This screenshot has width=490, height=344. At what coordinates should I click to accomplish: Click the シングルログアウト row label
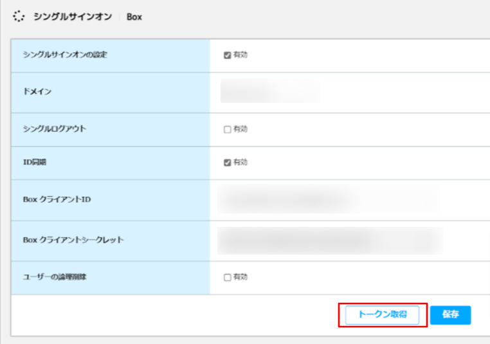[55, 129]
